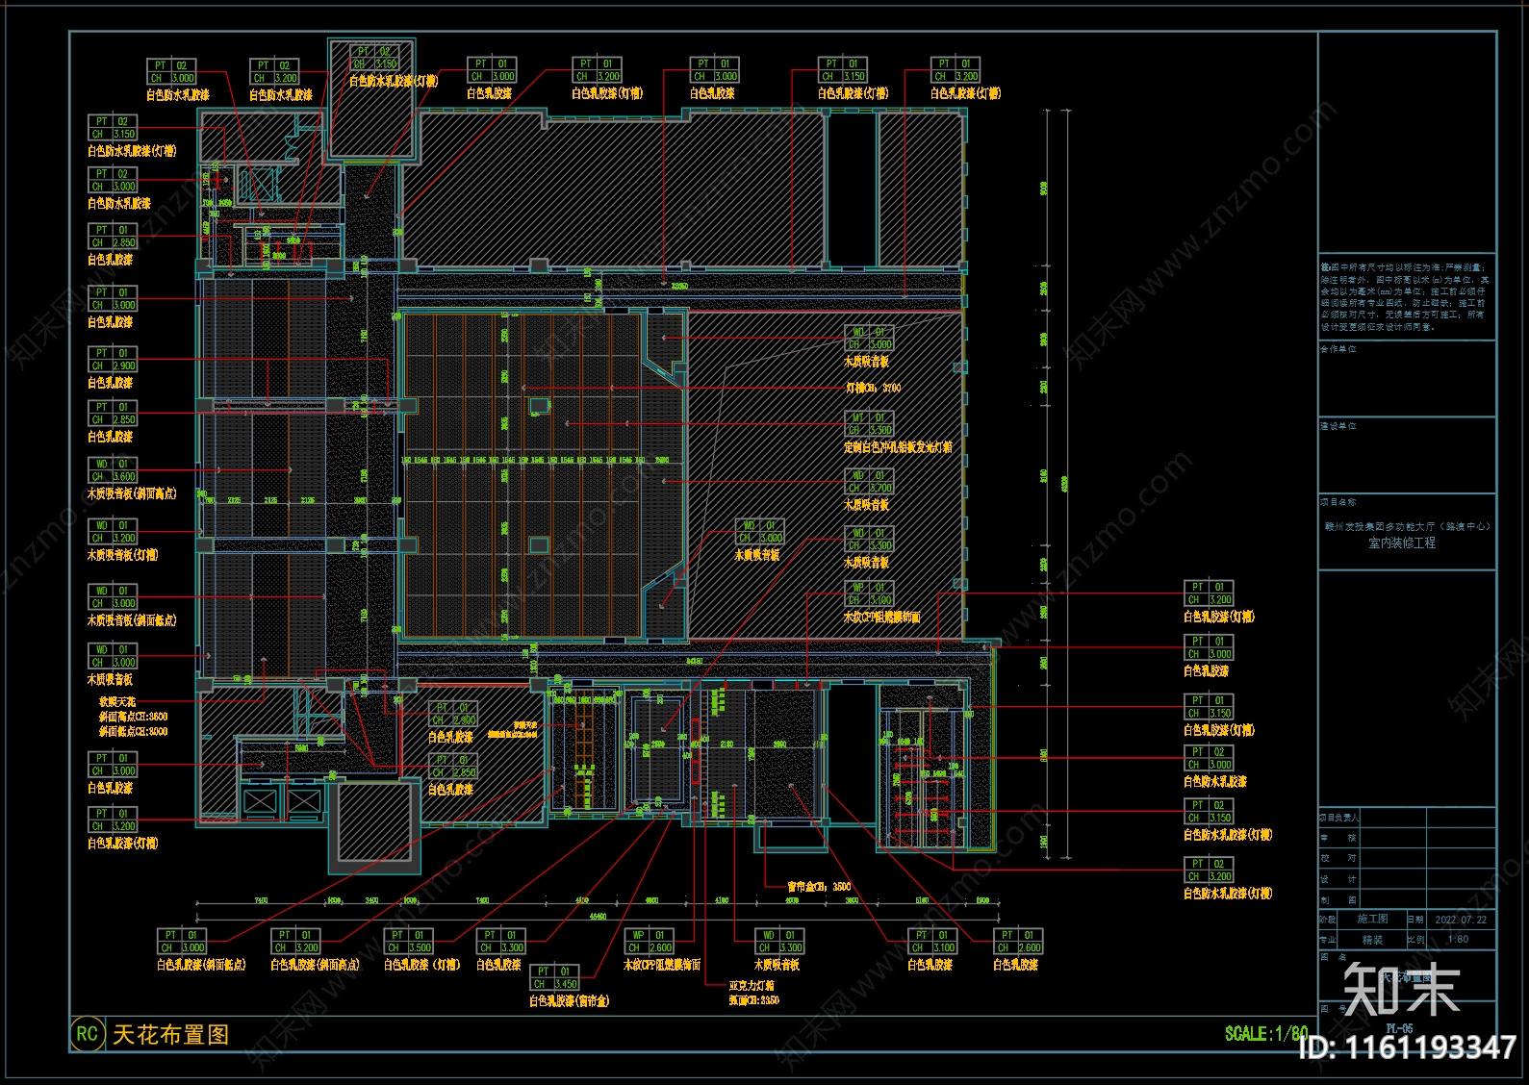Viewport: 1529px width, 1085px height.
Task: Click the sheet number 'PL-05'
Action: point(1399,1028)
